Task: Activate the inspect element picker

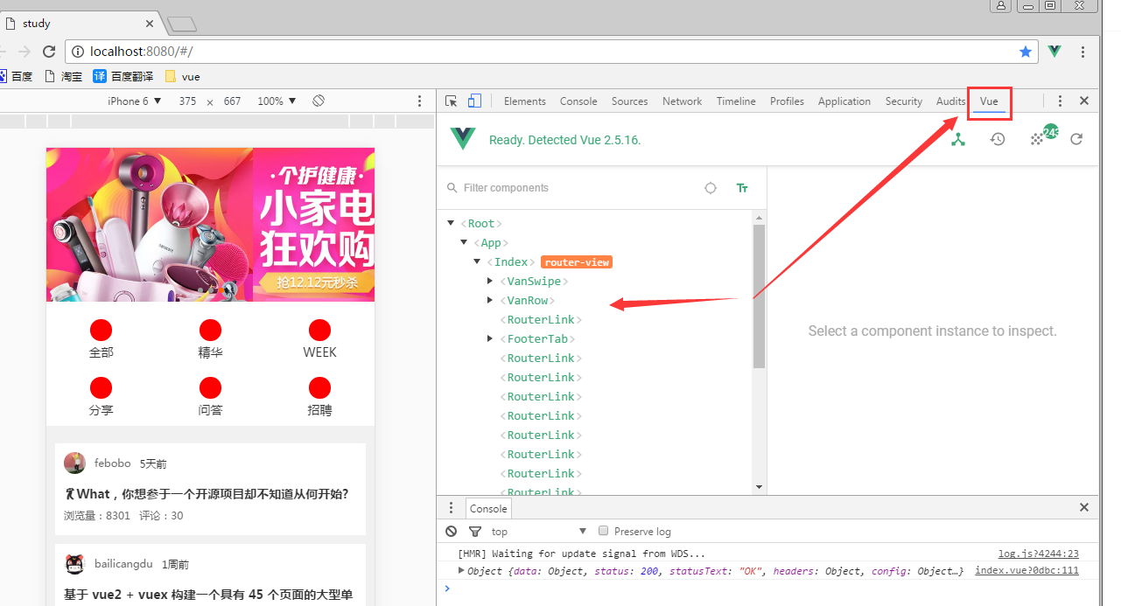Action: (x=452, y=101)
